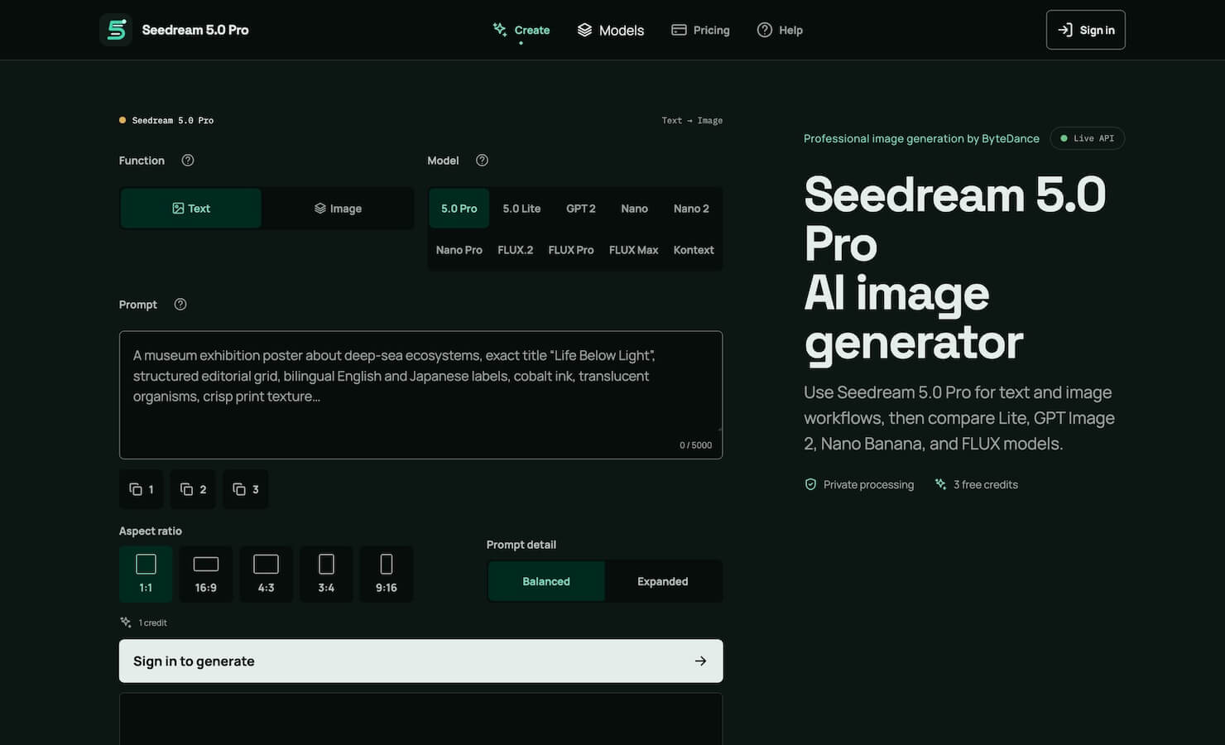Click the "Private processing" text
The height and width of the screenshot is (745, 1225).
[869, 484]
